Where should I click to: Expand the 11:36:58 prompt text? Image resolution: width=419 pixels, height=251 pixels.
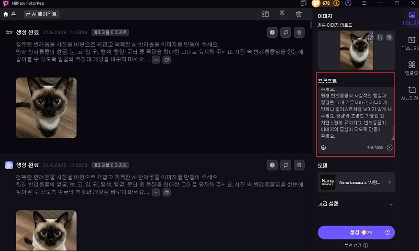click(x=156, y=192)
